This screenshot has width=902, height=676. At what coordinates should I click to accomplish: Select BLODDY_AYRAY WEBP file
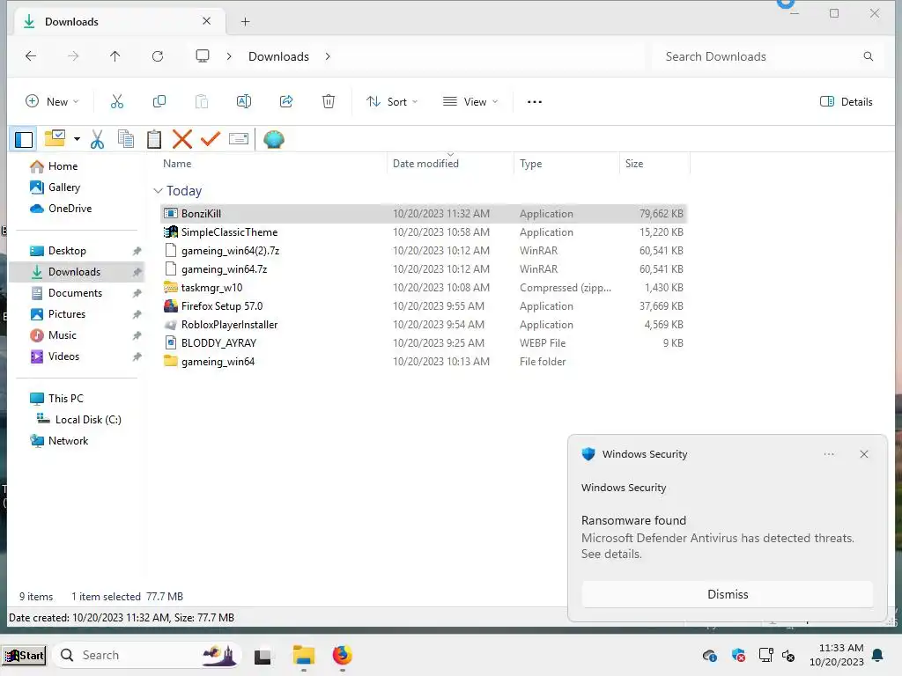[x=424, y=342]
